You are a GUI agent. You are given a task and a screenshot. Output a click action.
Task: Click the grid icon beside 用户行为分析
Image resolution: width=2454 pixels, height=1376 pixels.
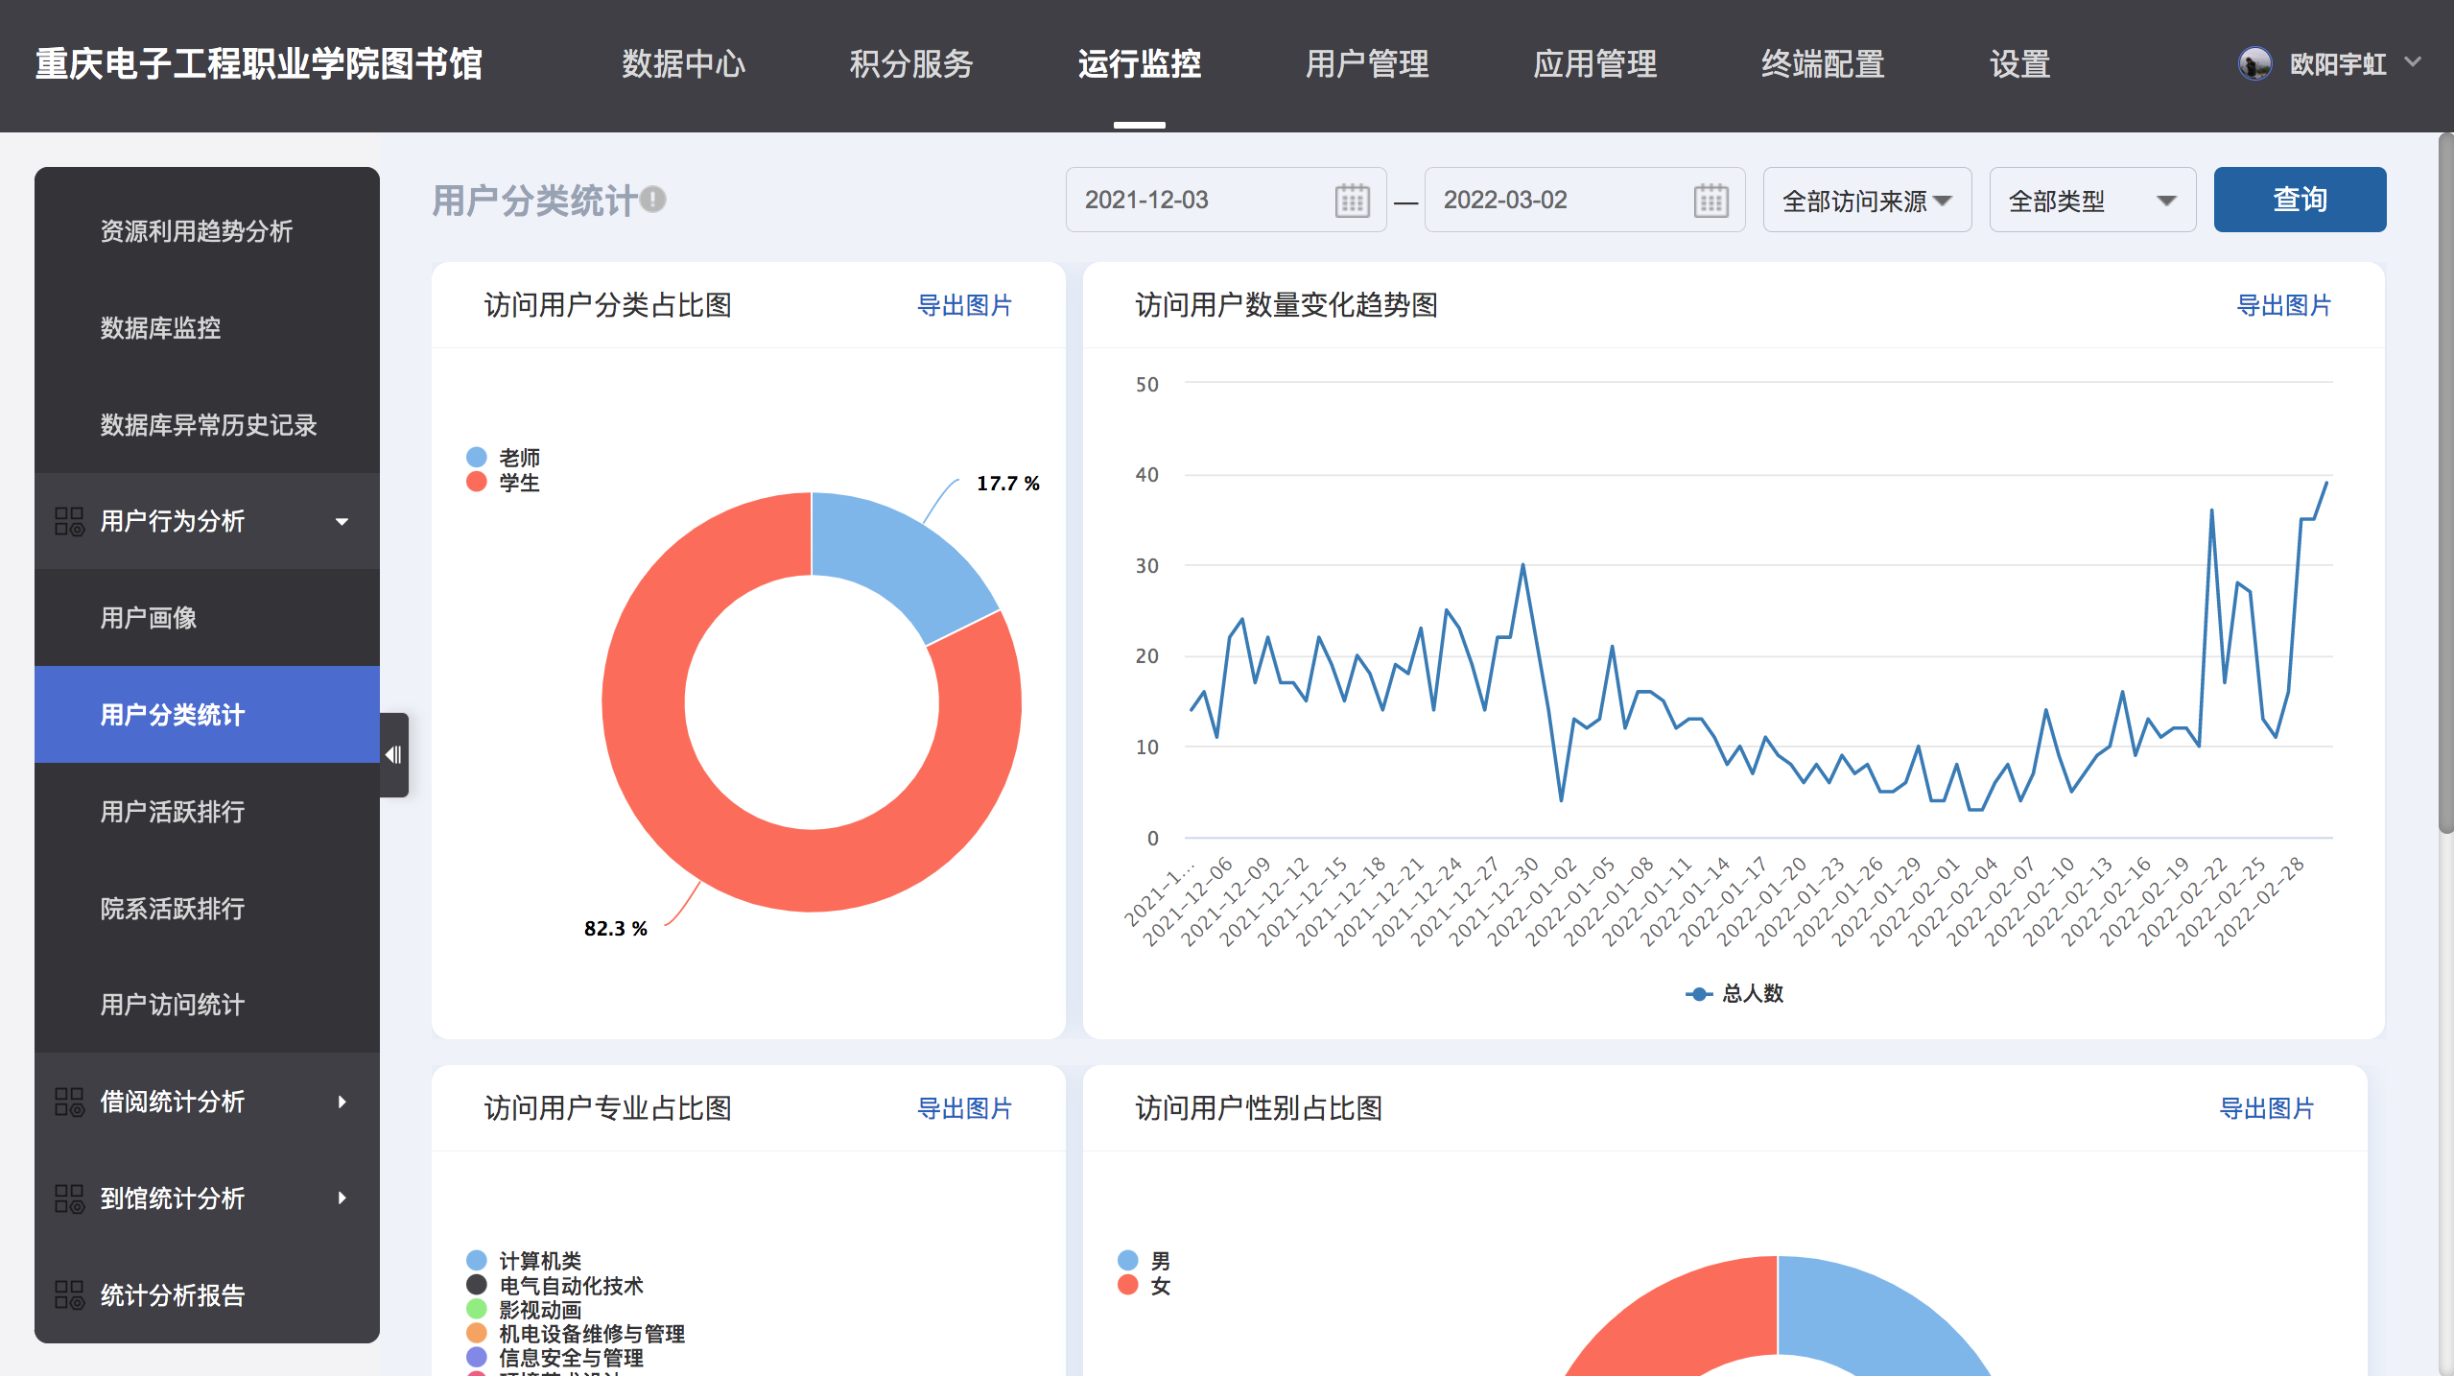pos(69,521)
